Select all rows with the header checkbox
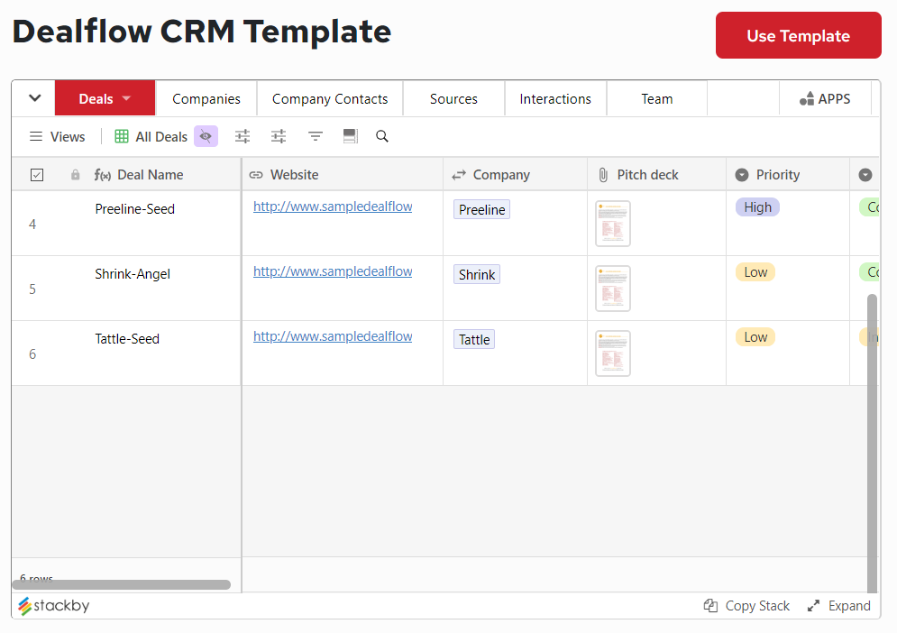Image resolution: width=897 pixels, height=633 pixels. point(37,174)
